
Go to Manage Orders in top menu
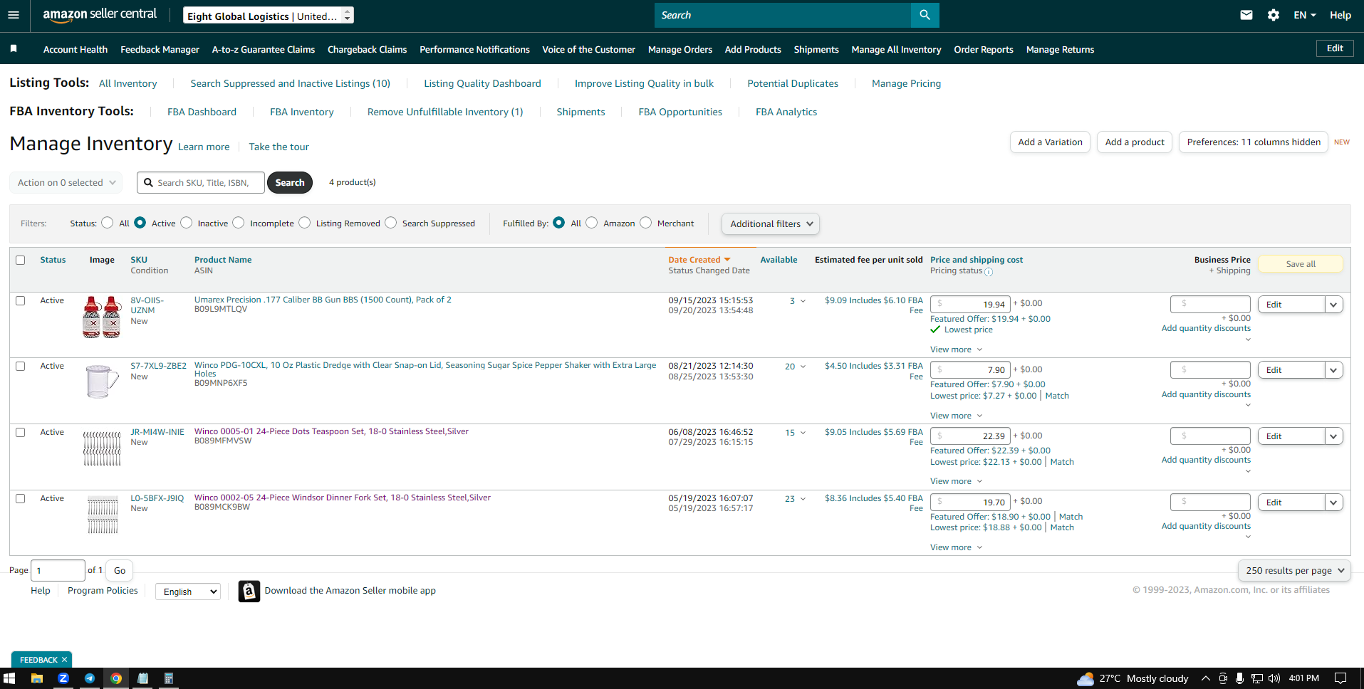[680, 49]
